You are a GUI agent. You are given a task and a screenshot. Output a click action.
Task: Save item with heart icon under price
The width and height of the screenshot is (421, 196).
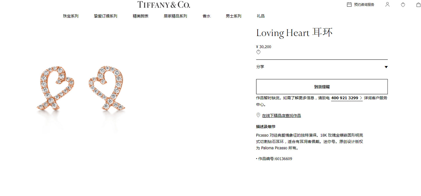(258, 52)
